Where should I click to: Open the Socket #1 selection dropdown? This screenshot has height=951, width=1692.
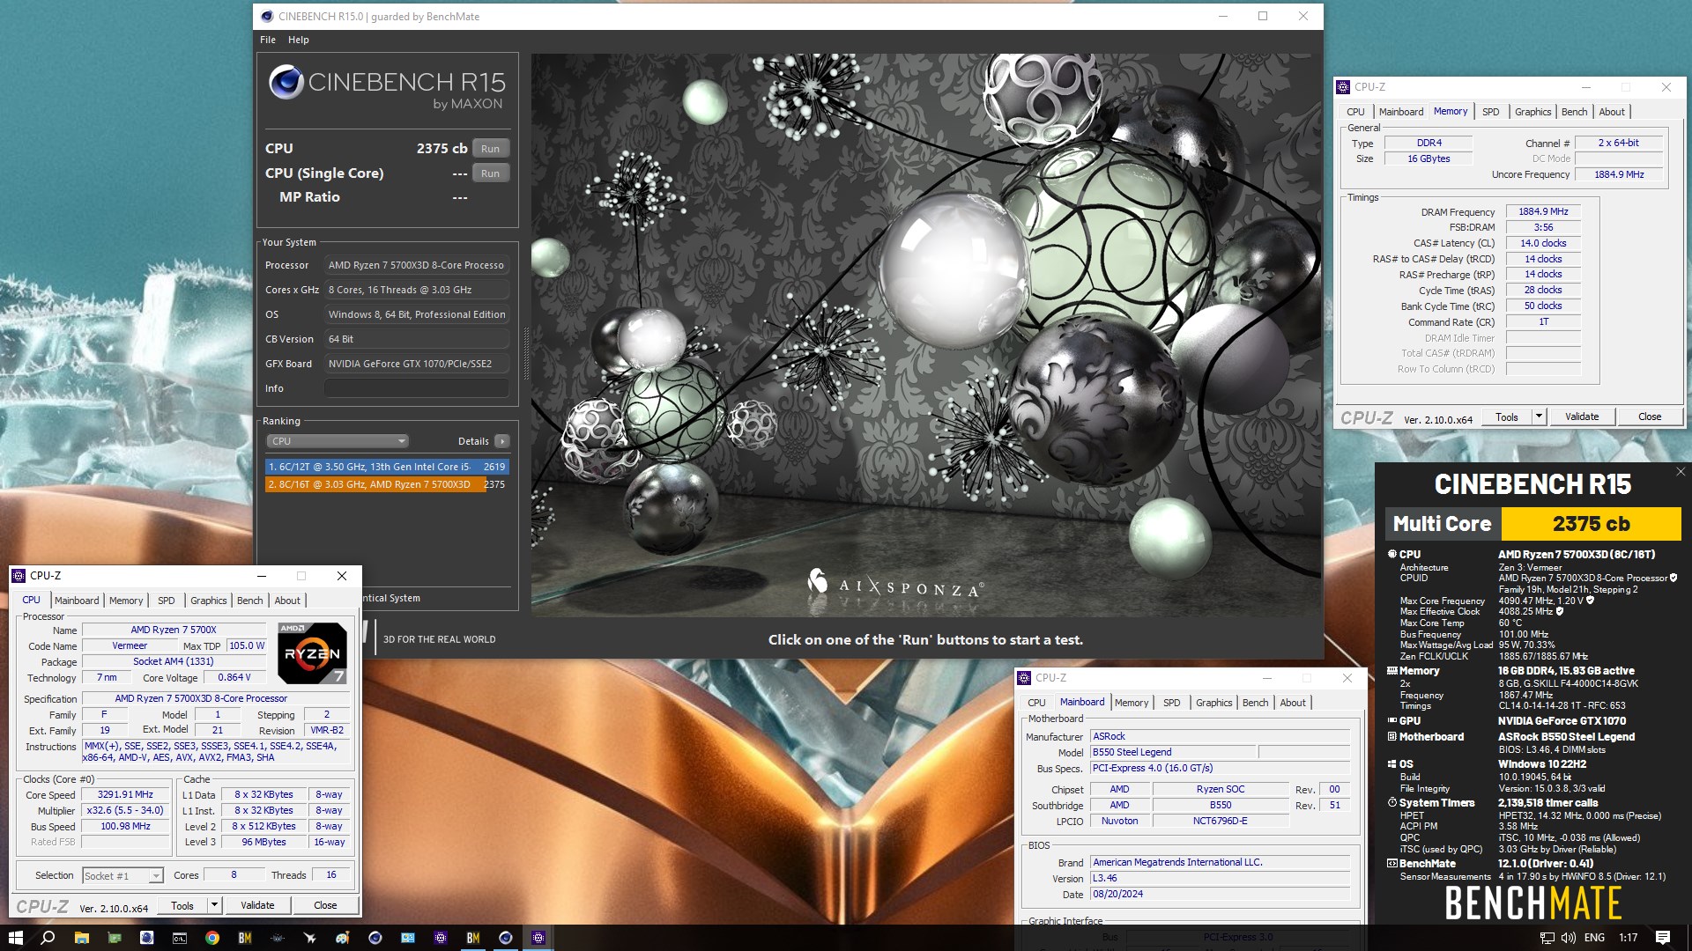pyautogui.click(x=122, y=875)
